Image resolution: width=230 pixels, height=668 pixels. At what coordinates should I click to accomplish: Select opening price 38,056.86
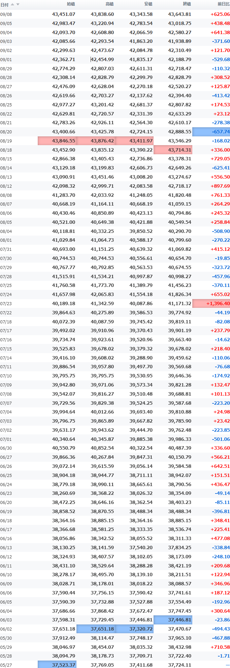pyautogui.click(x=64, y=538)
